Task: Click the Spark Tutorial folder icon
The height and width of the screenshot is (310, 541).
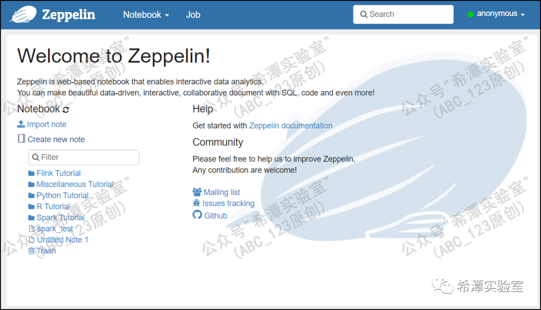Action: [x=32, y=217]
